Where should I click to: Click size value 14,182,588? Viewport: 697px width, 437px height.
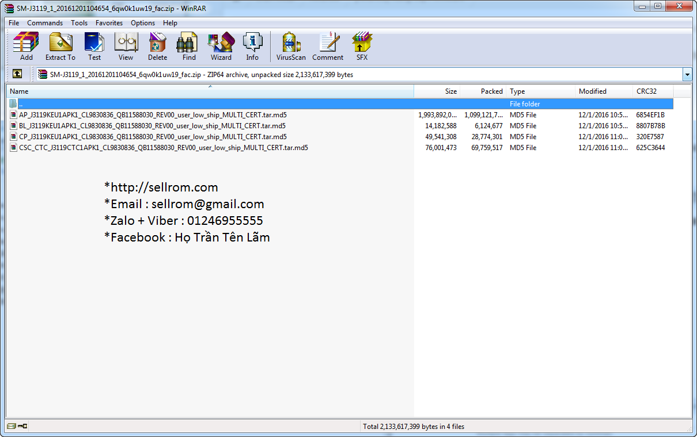[441, 126]
